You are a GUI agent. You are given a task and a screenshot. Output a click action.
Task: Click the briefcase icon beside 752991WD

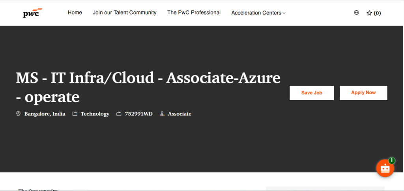[x=119, y=114]
